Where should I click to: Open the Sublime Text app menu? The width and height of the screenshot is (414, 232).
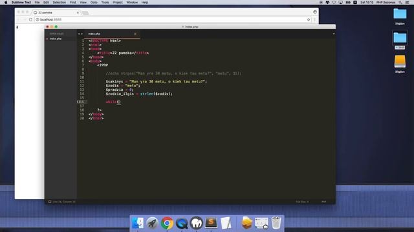tap(21, 3)
